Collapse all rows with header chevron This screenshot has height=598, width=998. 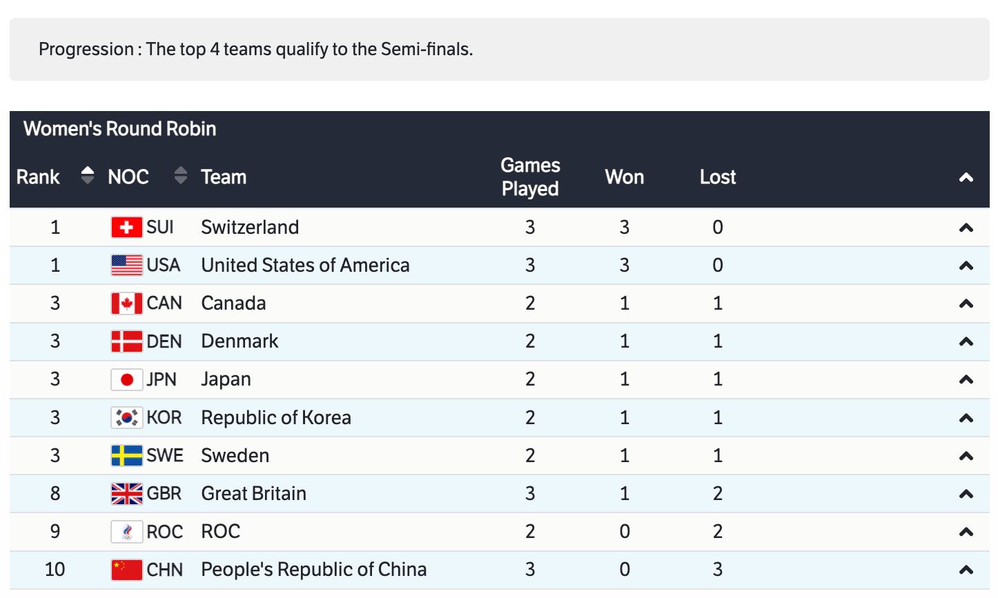[966, 178]
